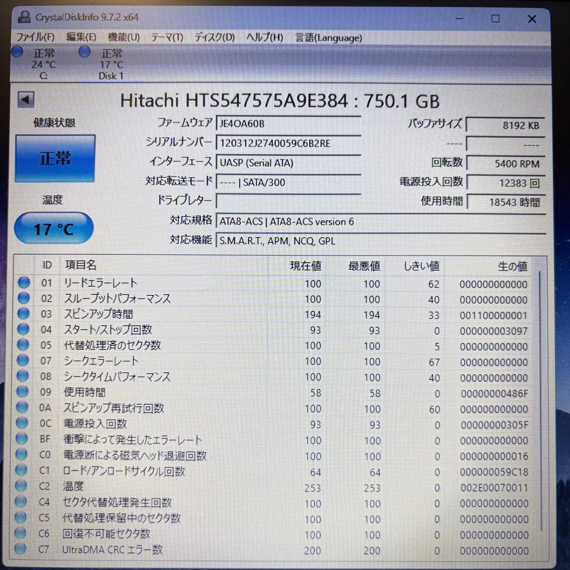Click the status icon for row C2 温度
The image size is (570, 570).
click(x=21, y=486)
